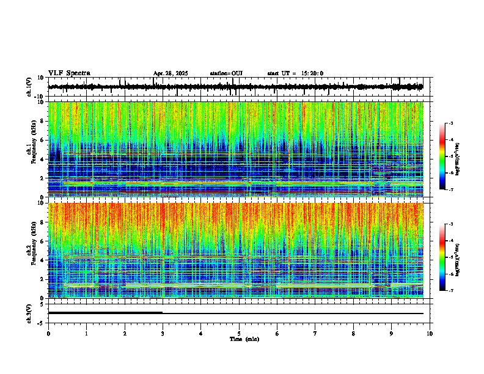Click the ch.1 voltage waveform trace
The image size is (484, 374).
(235, 87)
